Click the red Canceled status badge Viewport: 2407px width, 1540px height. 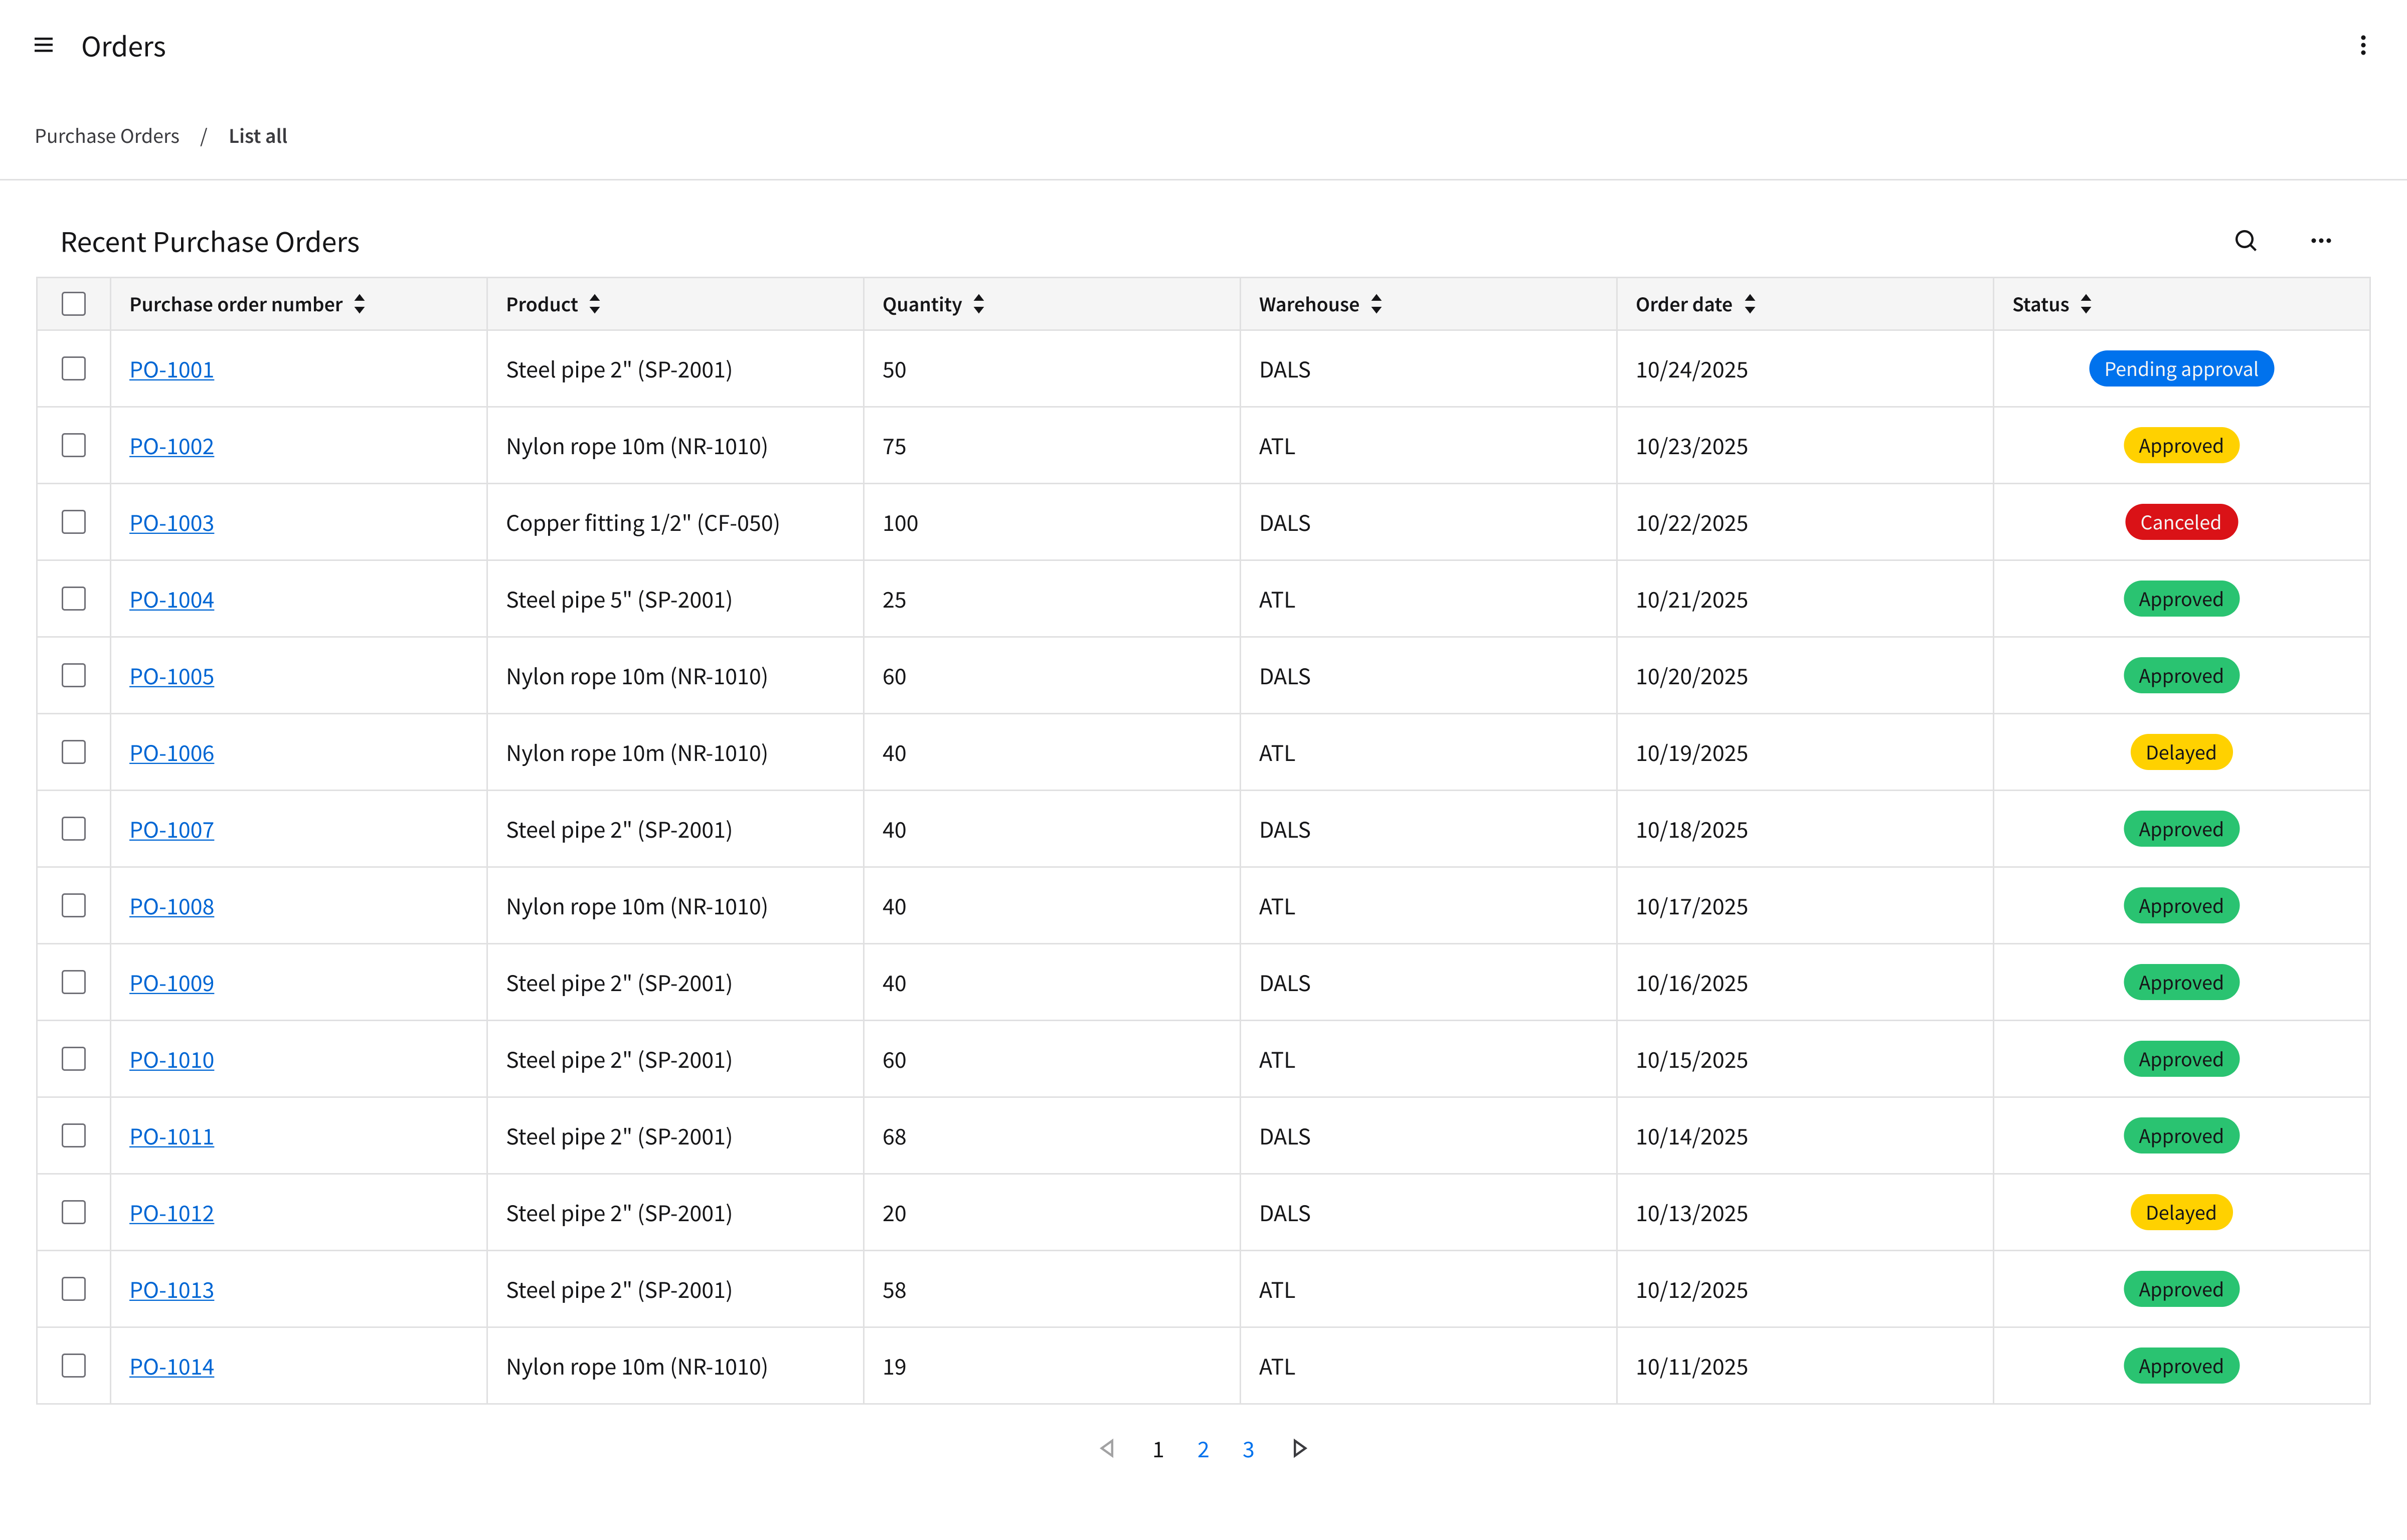[x=2180, y=522]
